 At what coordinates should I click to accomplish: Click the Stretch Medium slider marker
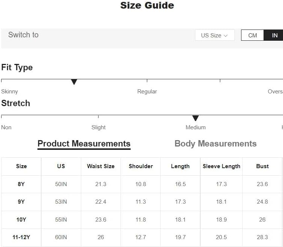[x=195, y=118]
